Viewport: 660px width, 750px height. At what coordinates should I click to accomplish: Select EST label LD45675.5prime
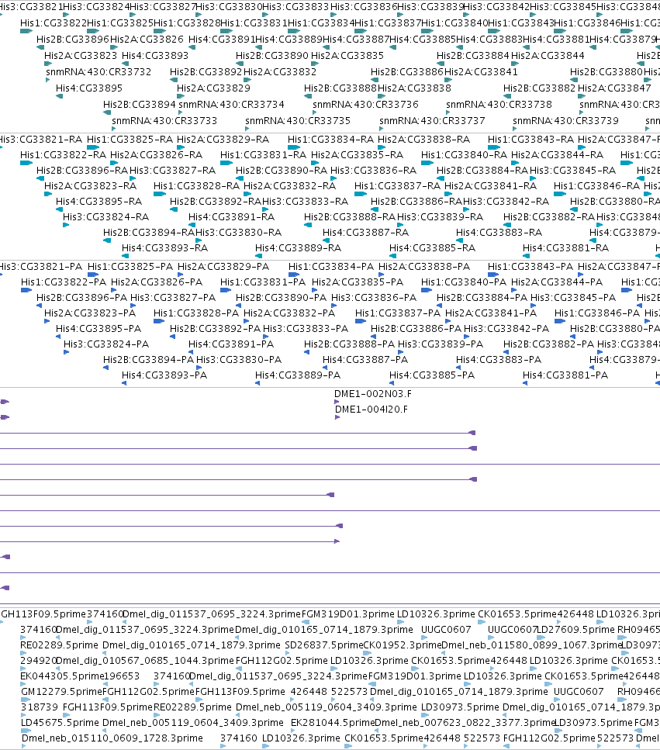pos(60,723)
